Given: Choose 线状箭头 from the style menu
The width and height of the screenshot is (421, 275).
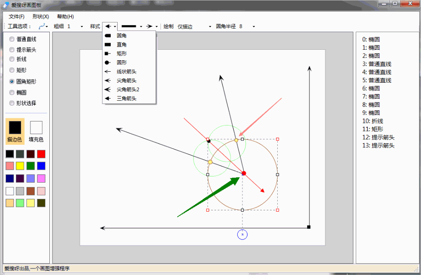Looking at the screenshot, I should click(x=129, y=72).
